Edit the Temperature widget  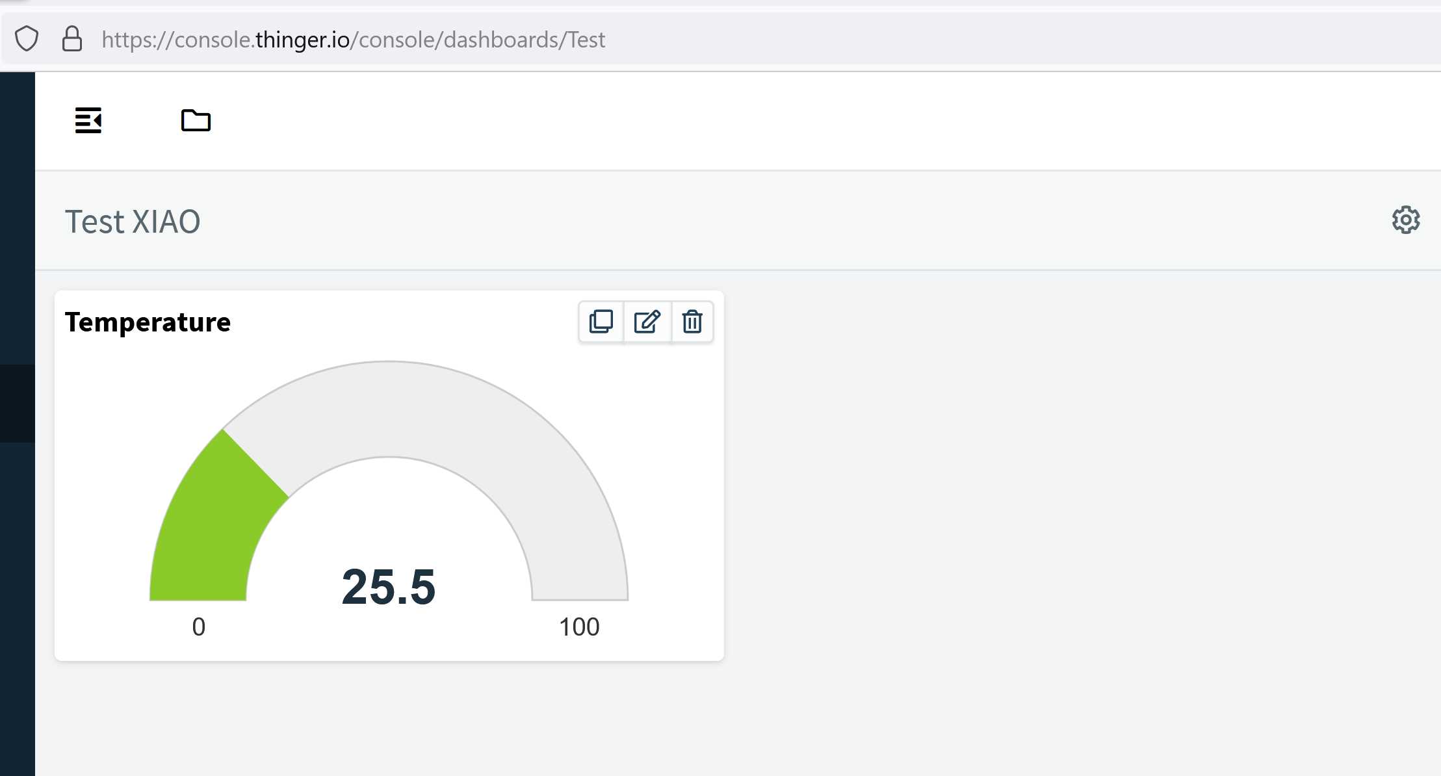(x=647, y=322)
